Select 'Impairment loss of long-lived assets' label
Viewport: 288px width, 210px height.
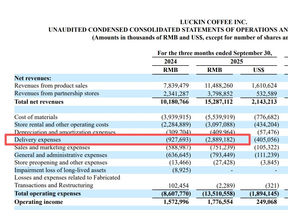pyautogui.click(x=60, y=170)
